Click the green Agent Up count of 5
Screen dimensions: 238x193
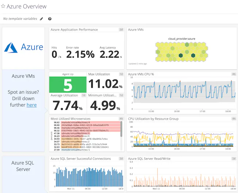point(68,85)
